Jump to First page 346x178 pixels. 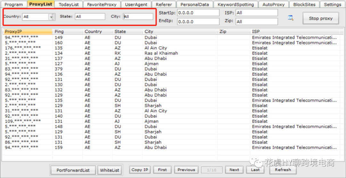[162, 170]
